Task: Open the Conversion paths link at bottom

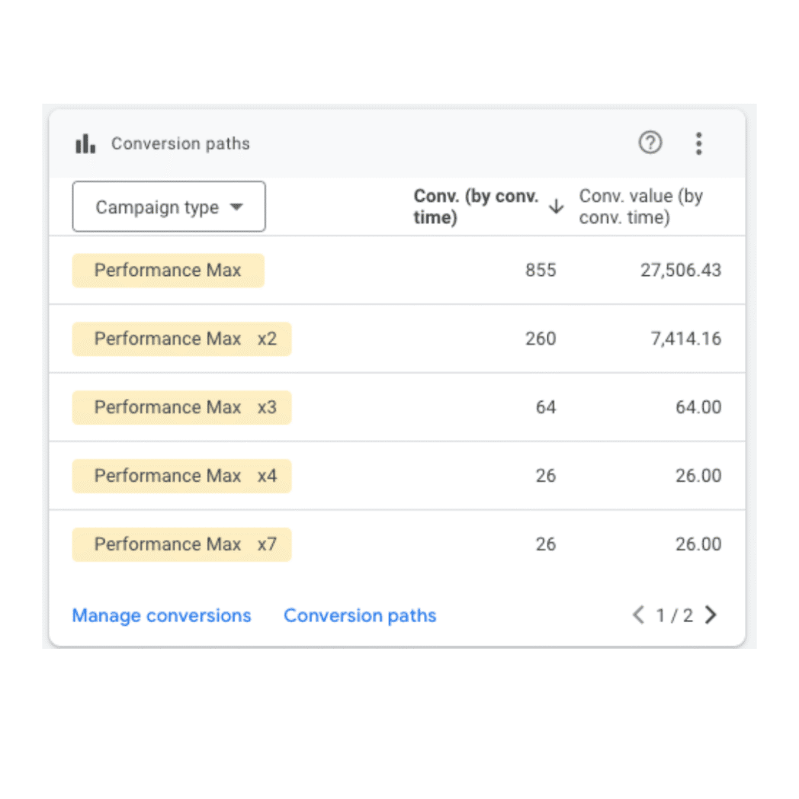Action: click(360, 615)
